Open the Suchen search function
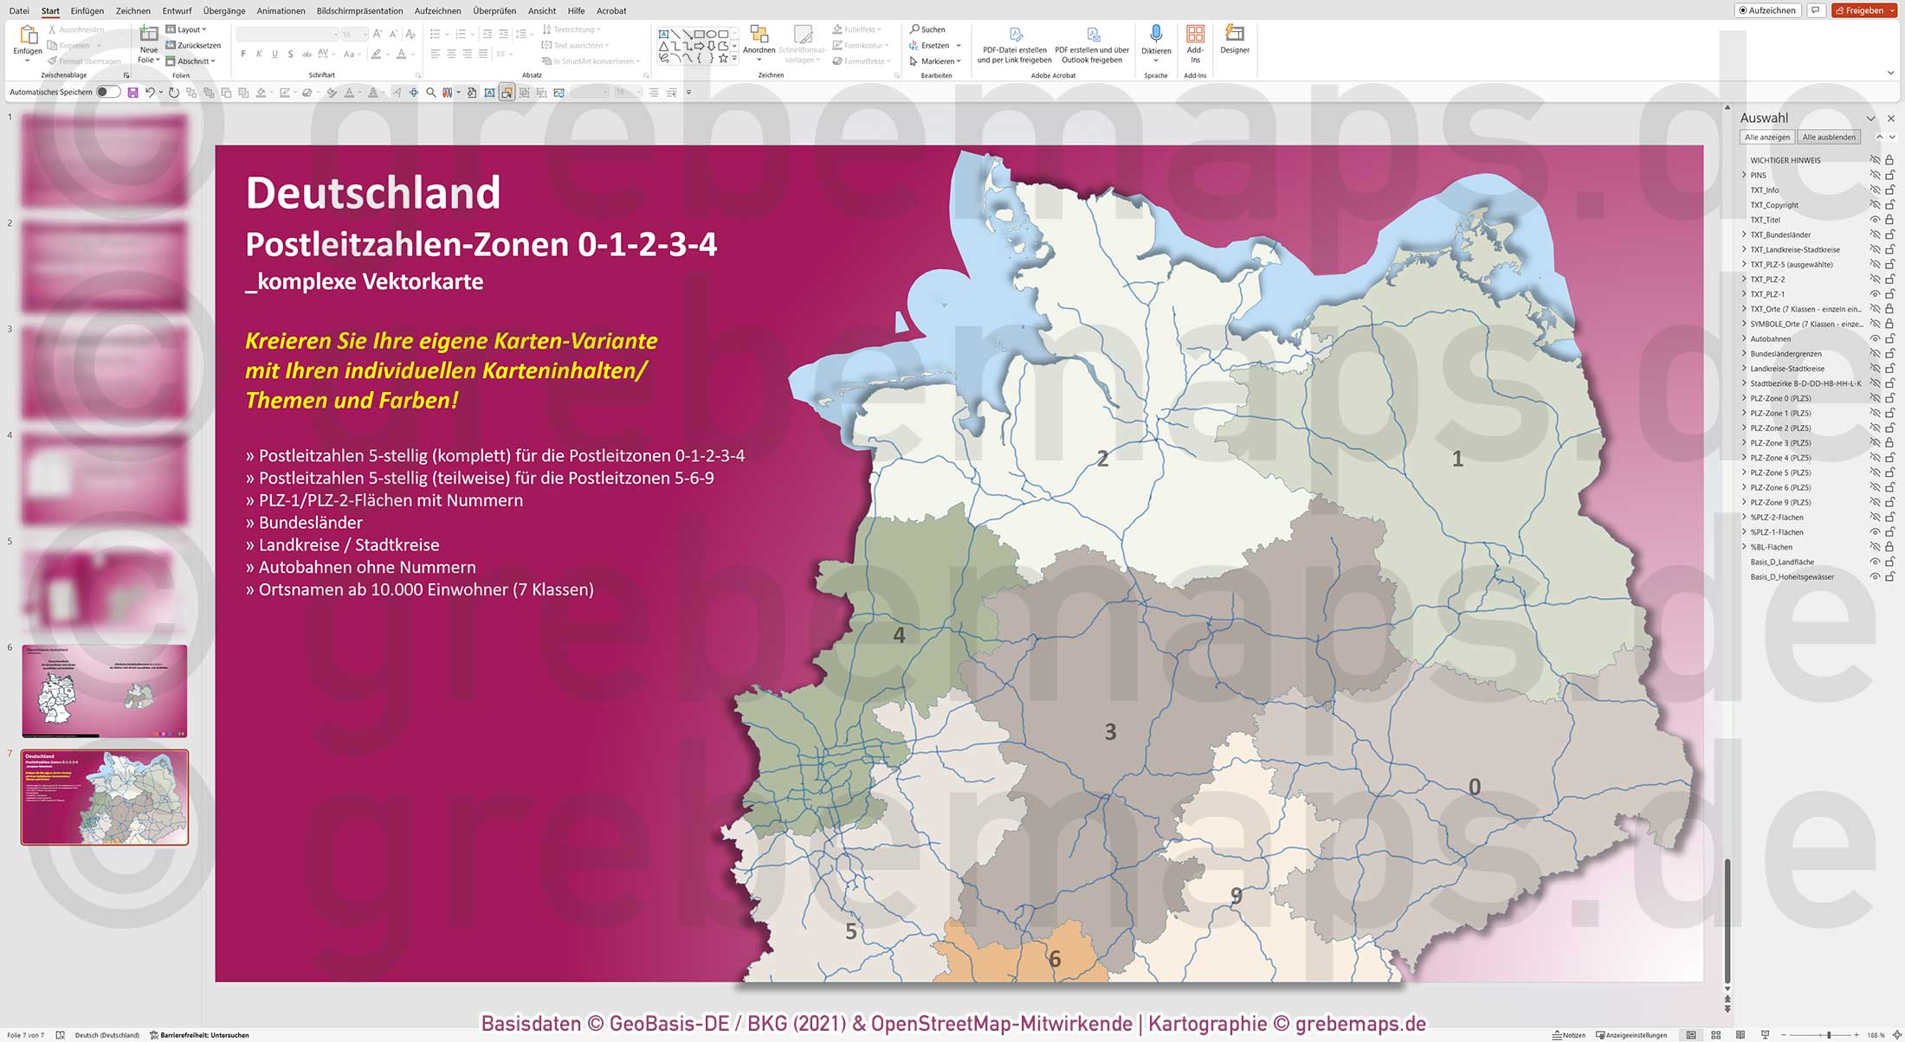Image resolution: width=1905 pixels, height=1042 pixels. 927,29
